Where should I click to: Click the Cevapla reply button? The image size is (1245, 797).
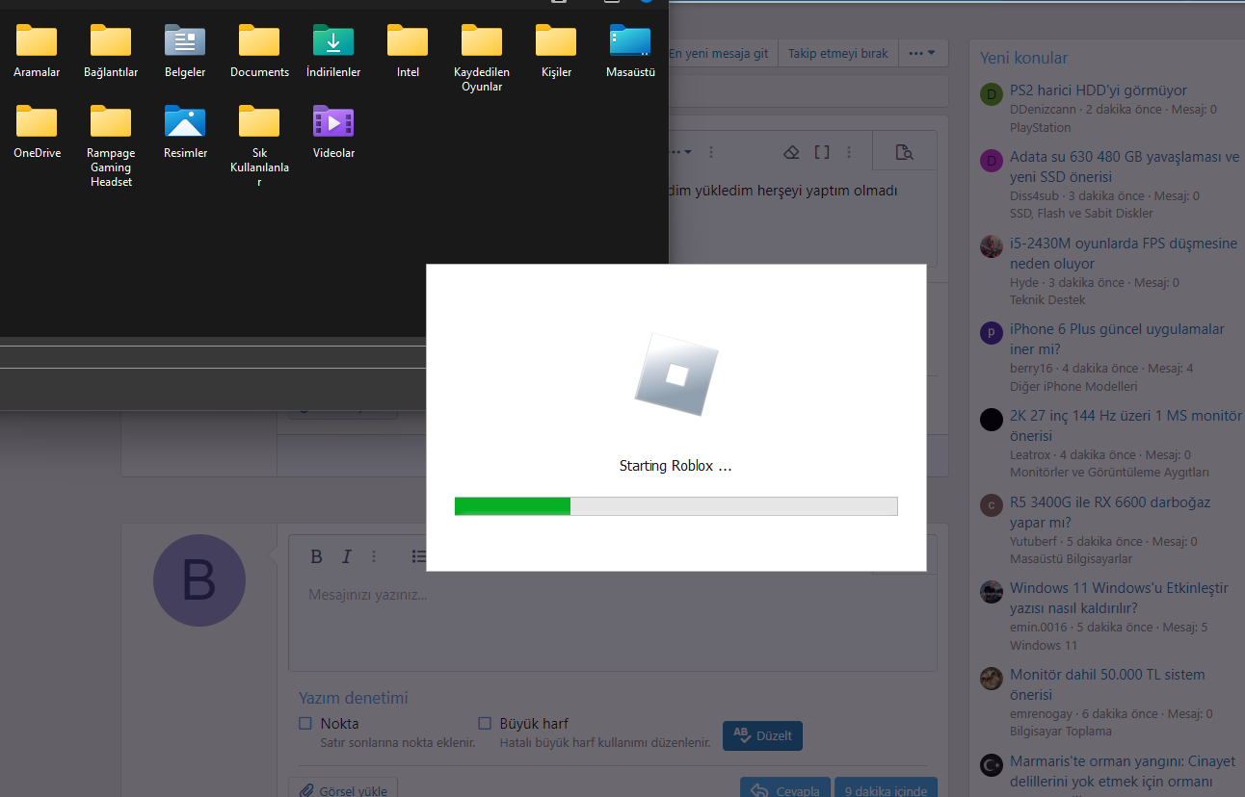[x=785, y=789]
